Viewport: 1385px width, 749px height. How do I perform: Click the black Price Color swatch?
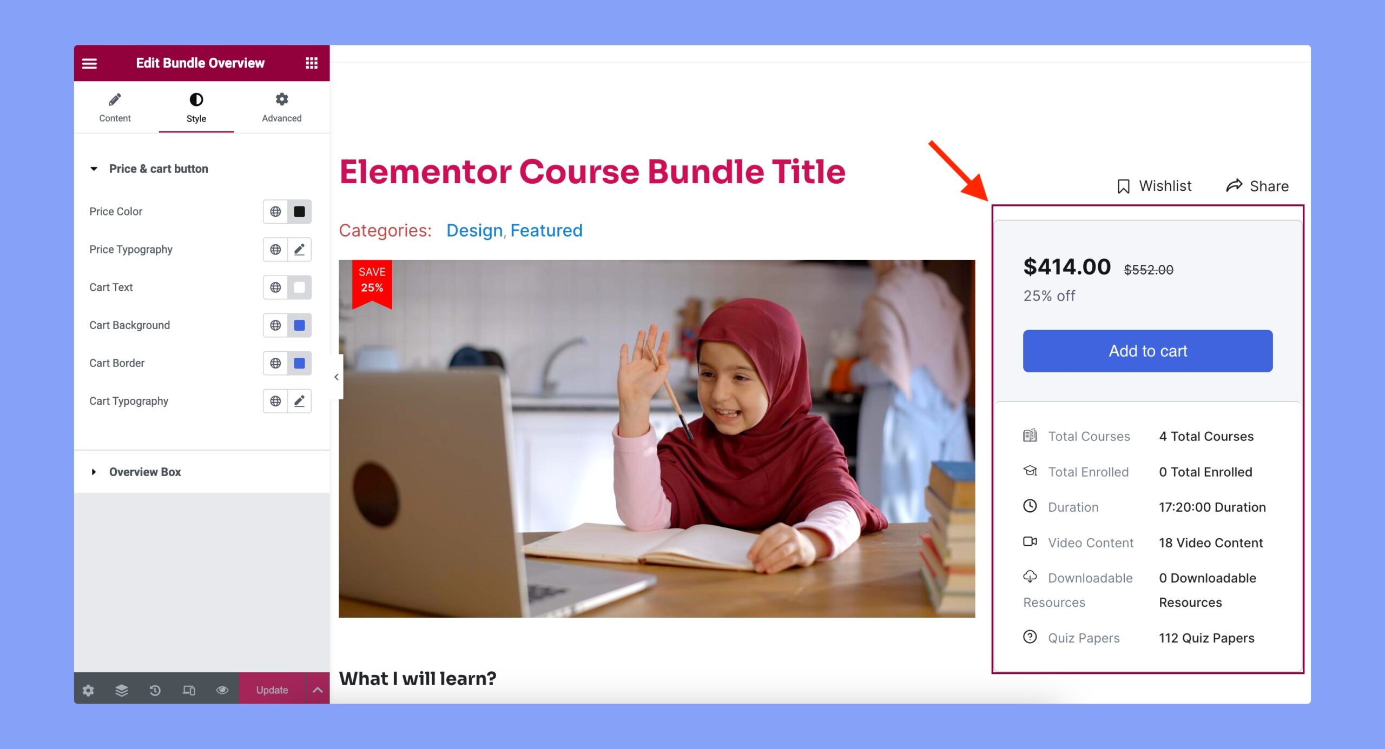pyautogui.click(x=298, y=211)
